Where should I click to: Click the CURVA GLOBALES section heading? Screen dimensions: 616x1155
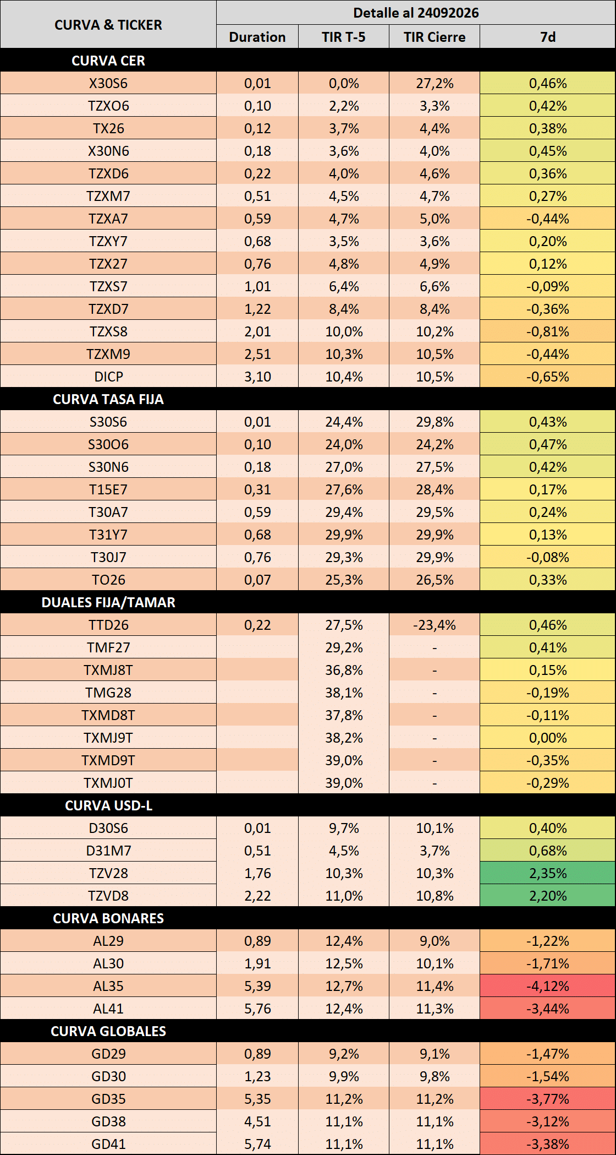click(x=108, y=1031)
